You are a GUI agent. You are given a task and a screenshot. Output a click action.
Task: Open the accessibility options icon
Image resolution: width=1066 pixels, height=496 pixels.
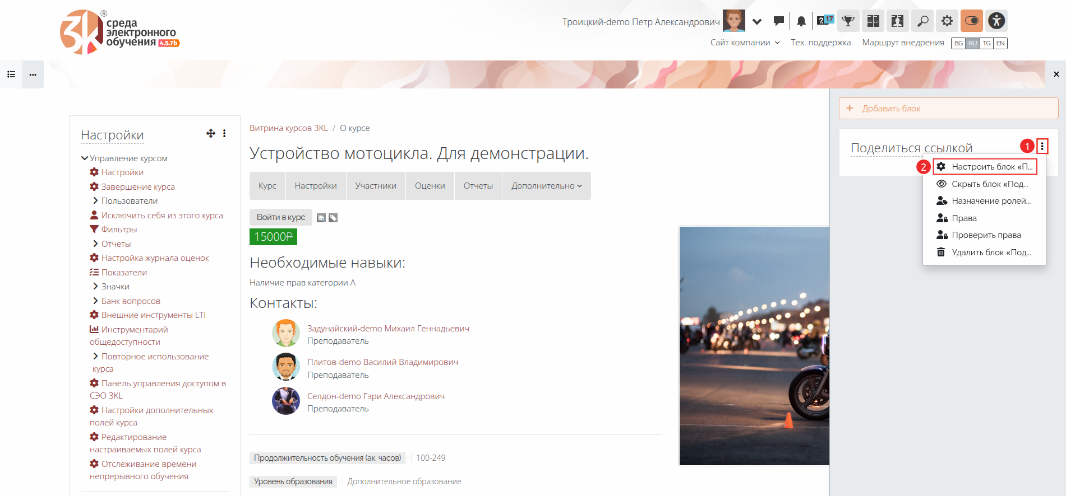click(996, 21)
